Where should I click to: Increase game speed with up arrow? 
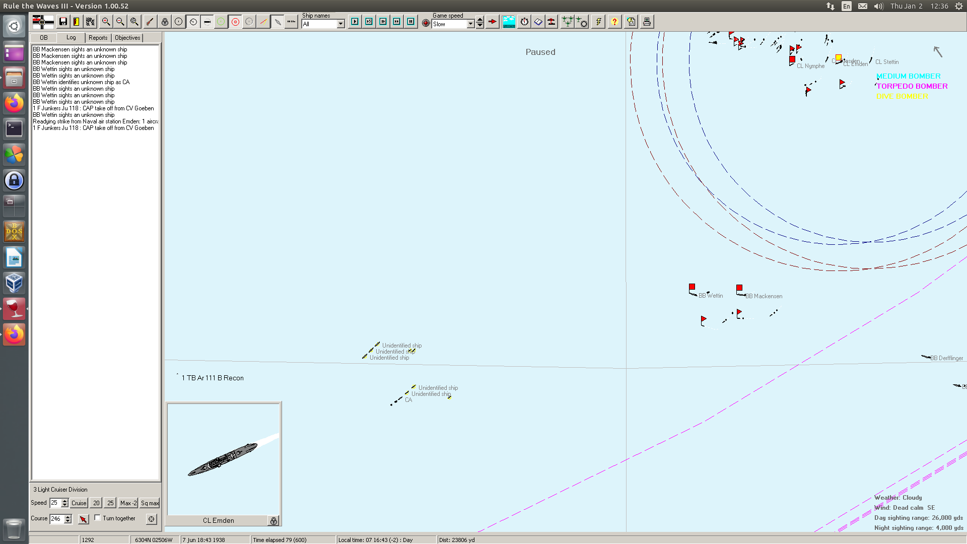(480, 20)
